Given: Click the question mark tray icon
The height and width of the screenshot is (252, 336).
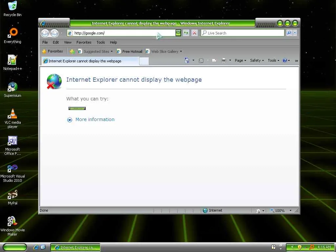Looking at the screenshot, I should pos(273,247).
